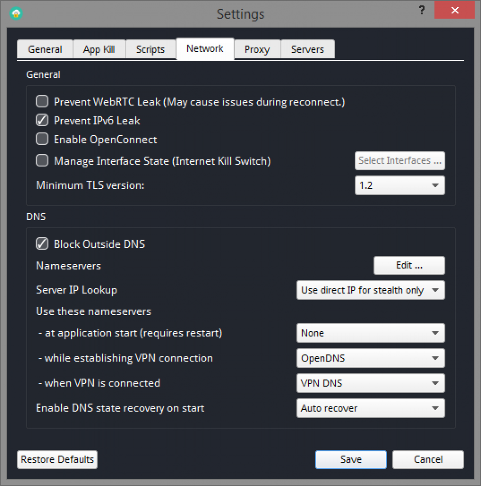Open dropdown for when VPN is connected

370,383
